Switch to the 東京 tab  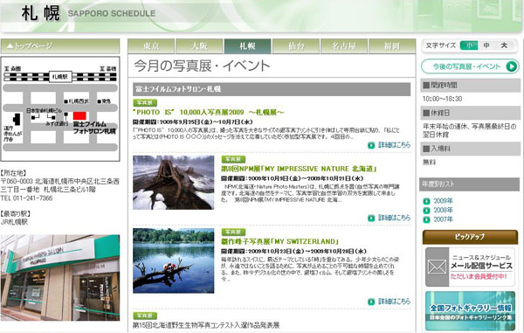pos(151,46)
